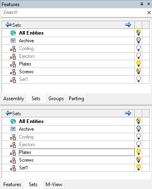Pin the Features panel with the pushpin
Viewport: 152px width, 189px height.
point(142,4)
